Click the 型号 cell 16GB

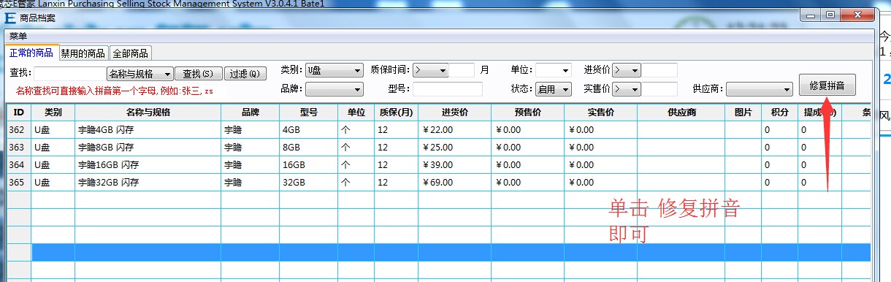[309, 165]
